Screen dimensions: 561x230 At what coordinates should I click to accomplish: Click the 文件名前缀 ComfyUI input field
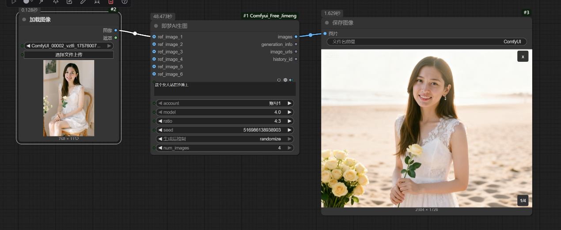click(x=426, y=42)
